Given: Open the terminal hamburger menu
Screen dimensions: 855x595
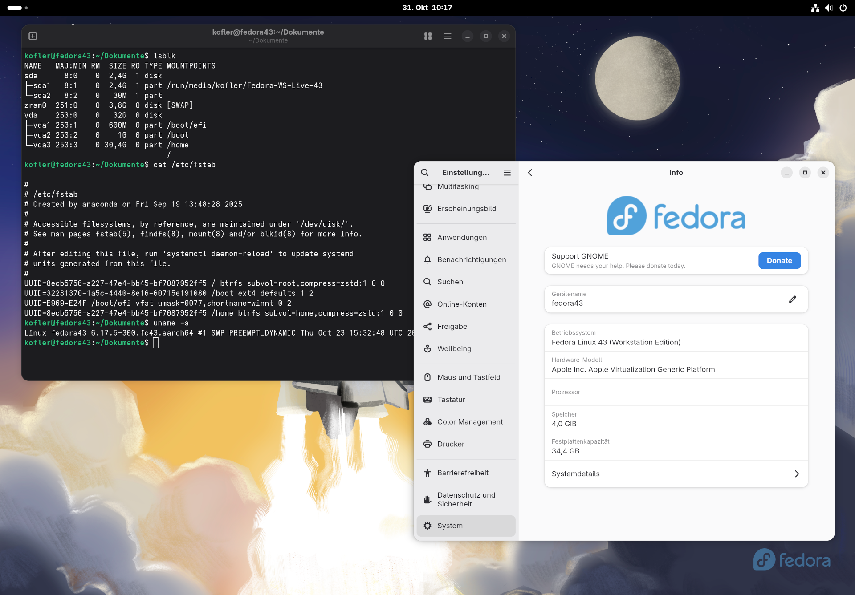Looking at the screenshot, I should click(x=448, y=36).
